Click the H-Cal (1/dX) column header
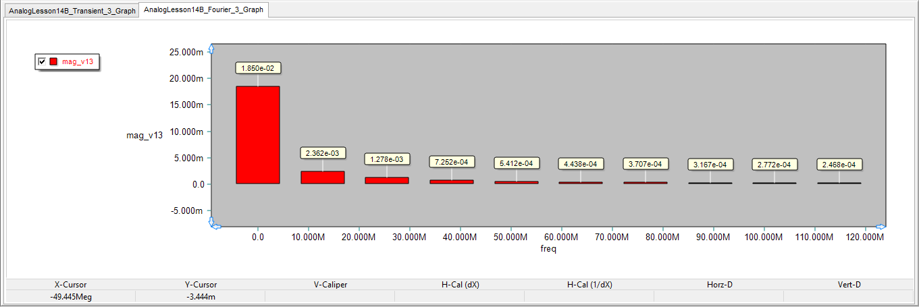Screen dimensions: 919x307 click(x=589, y=285)
